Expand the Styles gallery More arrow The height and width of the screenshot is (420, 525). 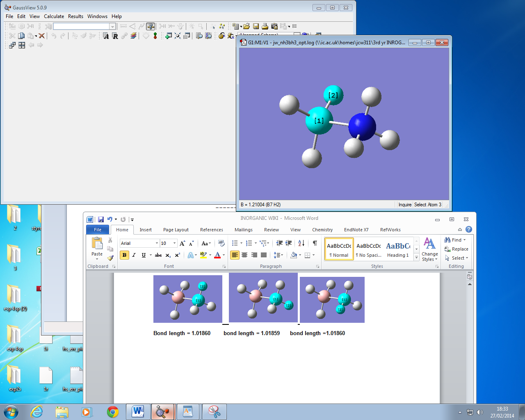417,258
